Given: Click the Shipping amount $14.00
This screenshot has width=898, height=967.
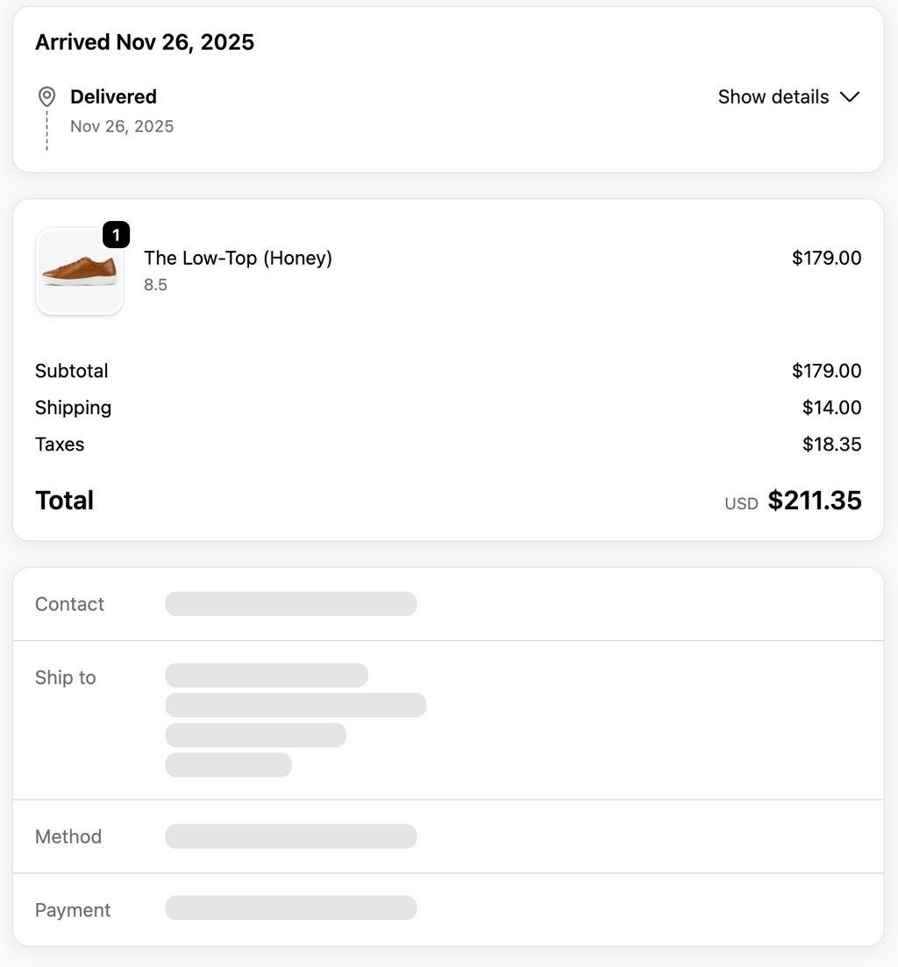Looking at the screenshot, I should [x=831, y=408].
